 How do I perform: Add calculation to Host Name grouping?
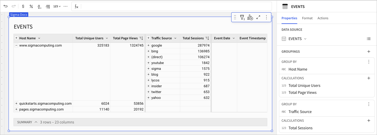point(369,78)
